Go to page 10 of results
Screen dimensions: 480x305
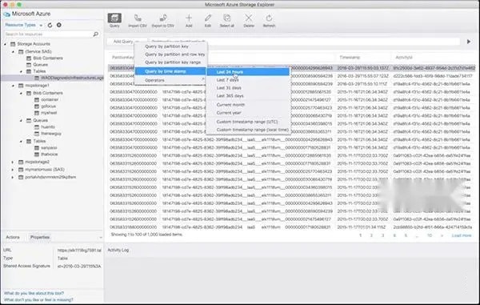[430, 235]
